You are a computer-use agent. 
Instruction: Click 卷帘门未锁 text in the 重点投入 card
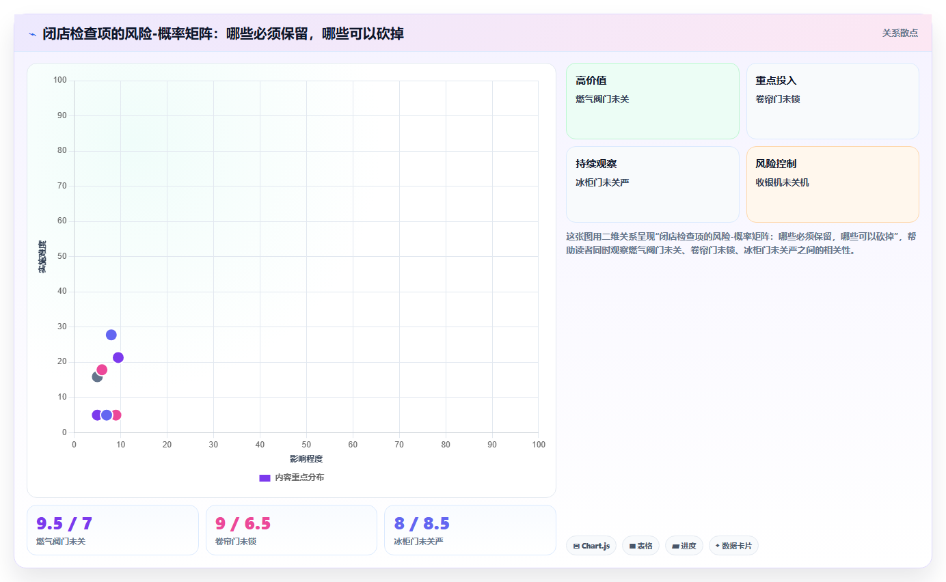[778, 99]
